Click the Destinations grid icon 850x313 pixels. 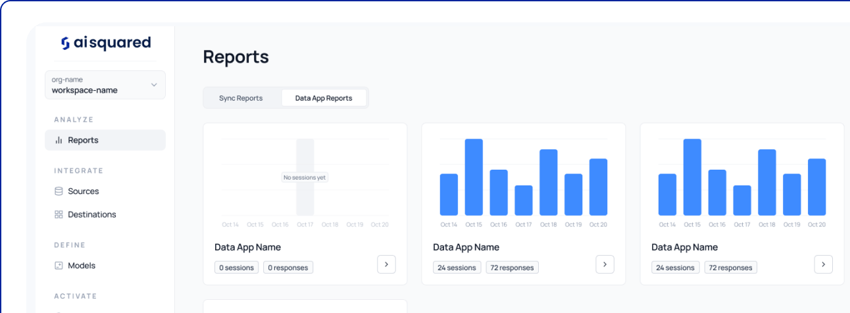59,214
